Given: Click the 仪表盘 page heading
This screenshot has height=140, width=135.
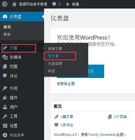Looking at the screenshot, I should point(60,18).
